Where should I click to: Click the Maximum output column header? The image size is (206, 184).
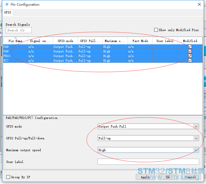[115, 41]
